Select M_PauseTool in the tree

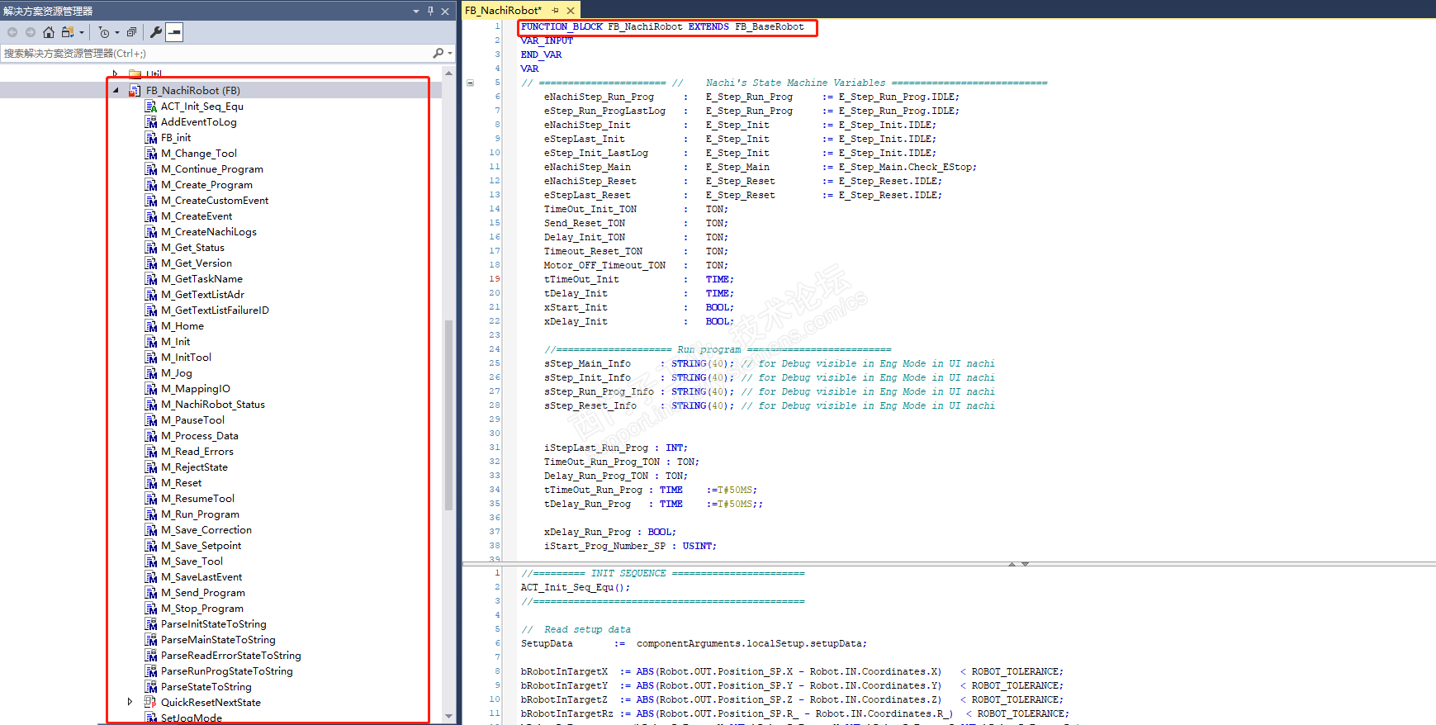[x=192, y=420]
